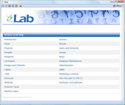
Task: Open the Home help topic link
Action: (7, 44)
